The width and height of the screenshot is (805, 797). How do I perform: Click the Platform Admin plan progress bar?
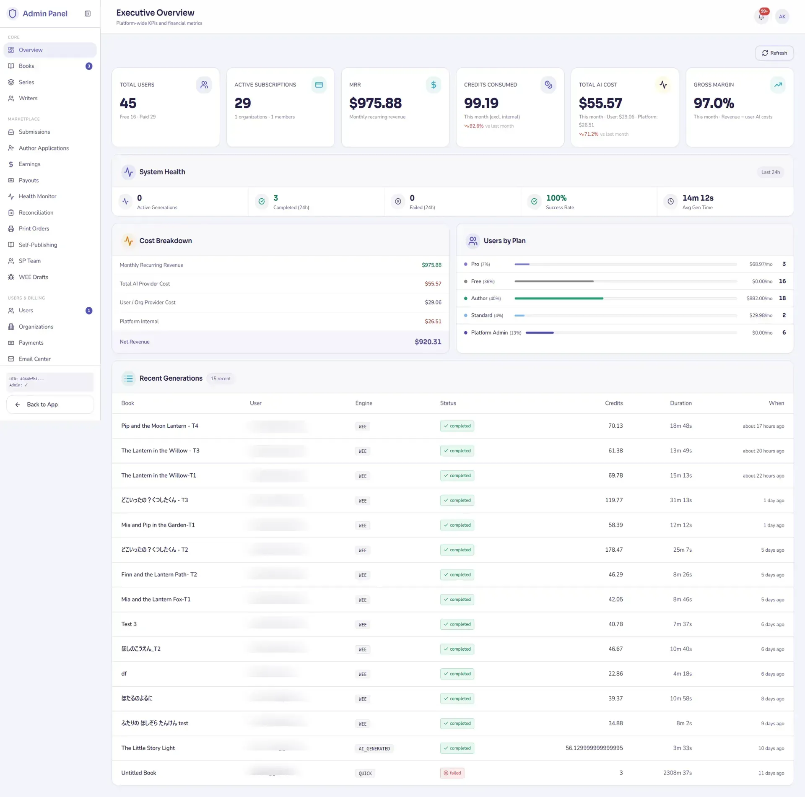coord(631,332)
